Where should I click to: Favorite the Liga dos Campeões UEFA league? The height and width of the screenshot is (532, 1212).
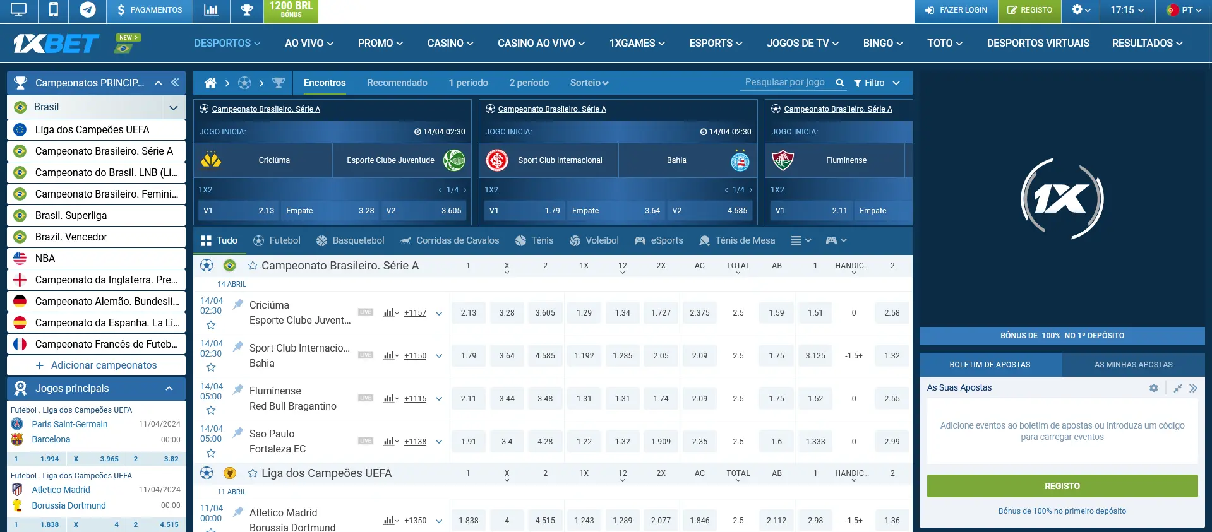pos(253,473)
